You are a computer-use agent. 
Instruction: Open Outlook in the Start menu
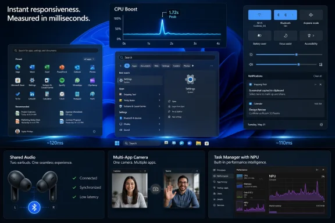point(77,67)
